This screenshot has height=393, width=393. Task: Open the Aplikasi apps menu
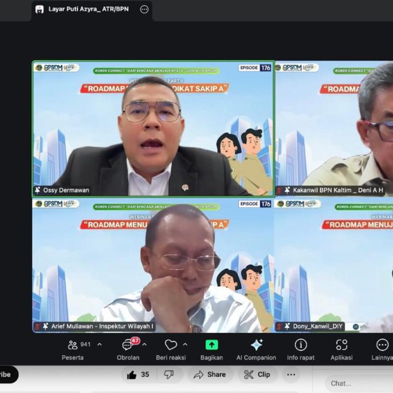[x=341, y=350]
